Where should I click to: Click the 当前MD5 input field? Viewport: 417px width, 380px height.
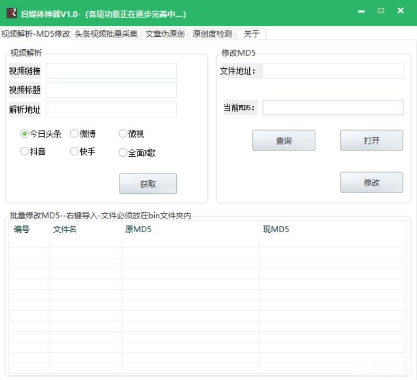click(333, 107)
